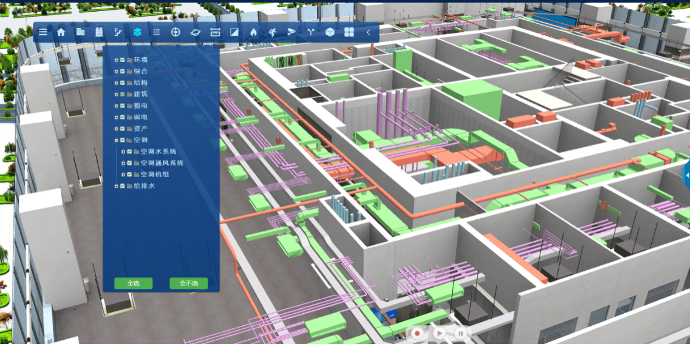Activate the crosshair locate tool
The image size is (690, 345).
[x=176, y=32]
